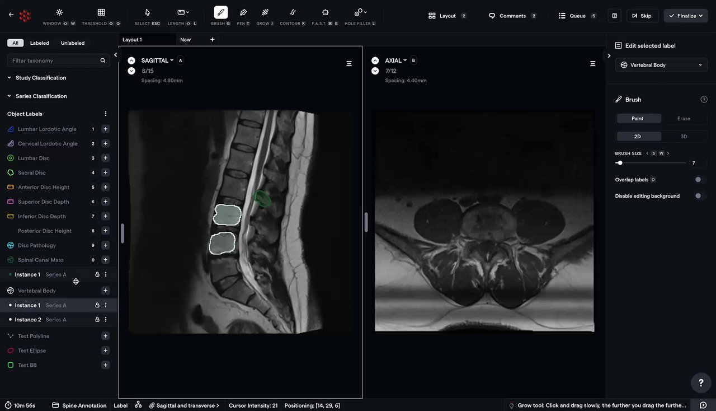
Task: Open the Vertebral Body label dropdown
Action: tap(661, 65)
